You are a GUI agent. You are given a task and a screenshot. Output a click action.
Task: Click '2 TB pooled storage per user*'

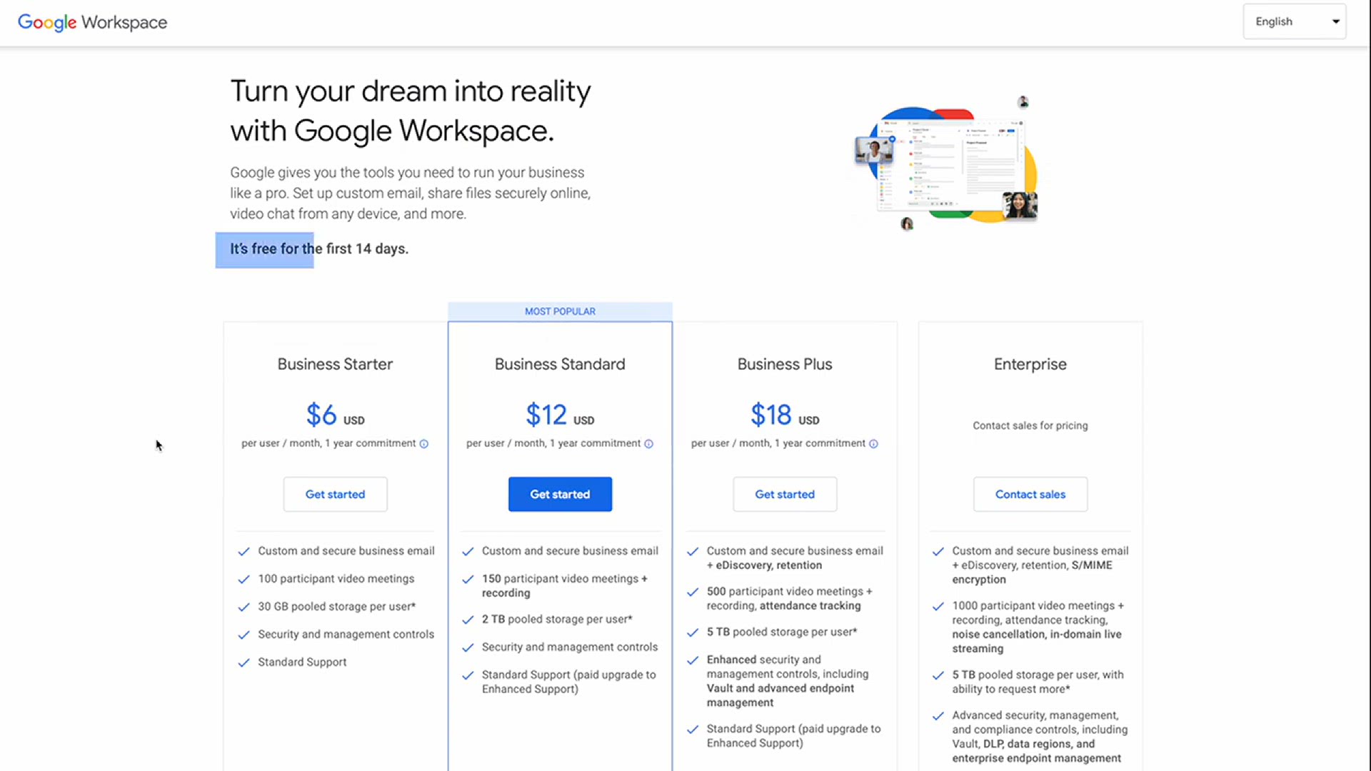pyautogui.click(x=557, y=620)
